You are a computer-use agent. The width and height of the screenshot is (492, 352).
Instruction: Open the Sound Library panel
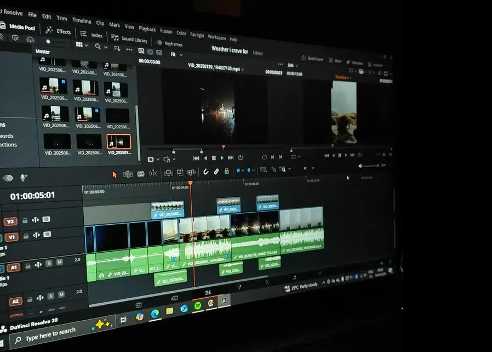(129, 38)
